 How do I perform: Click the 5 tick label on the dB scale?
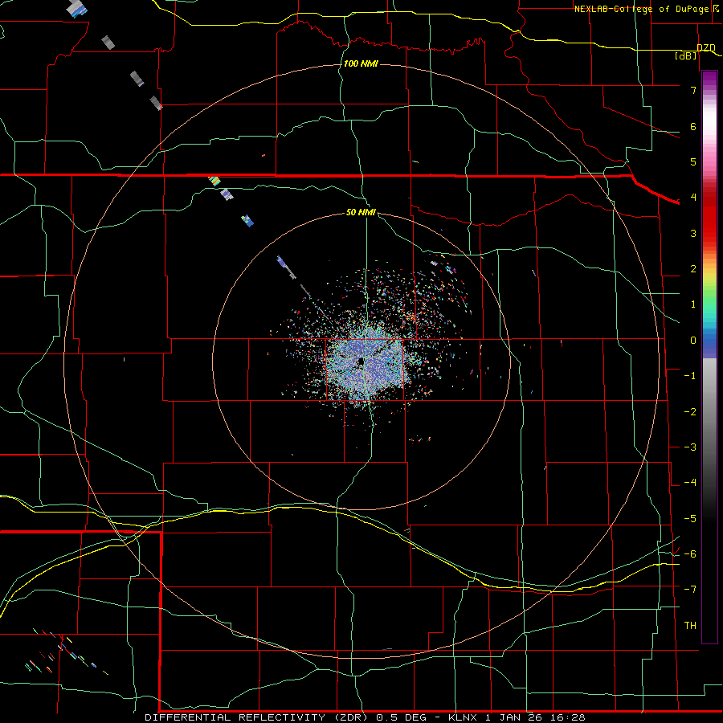693,161
